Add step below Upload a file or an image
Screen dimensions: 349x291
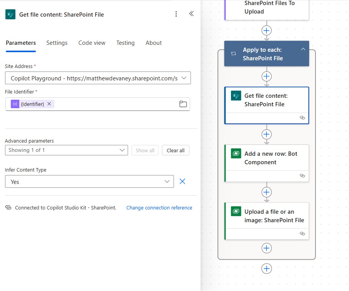266,248
